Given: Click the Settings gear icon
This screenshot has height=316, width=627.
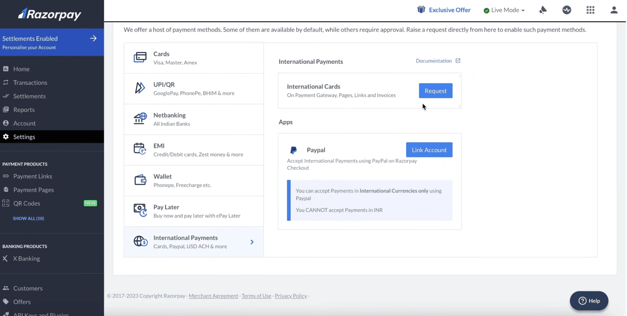Looking at the screenshot, I should [x=6, y=136].
